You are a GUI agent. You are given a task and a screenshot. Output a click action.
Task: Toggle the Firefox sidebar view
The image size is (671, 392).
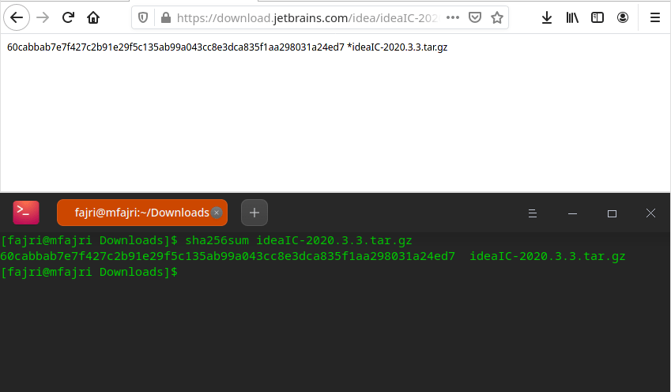point(597,17)
